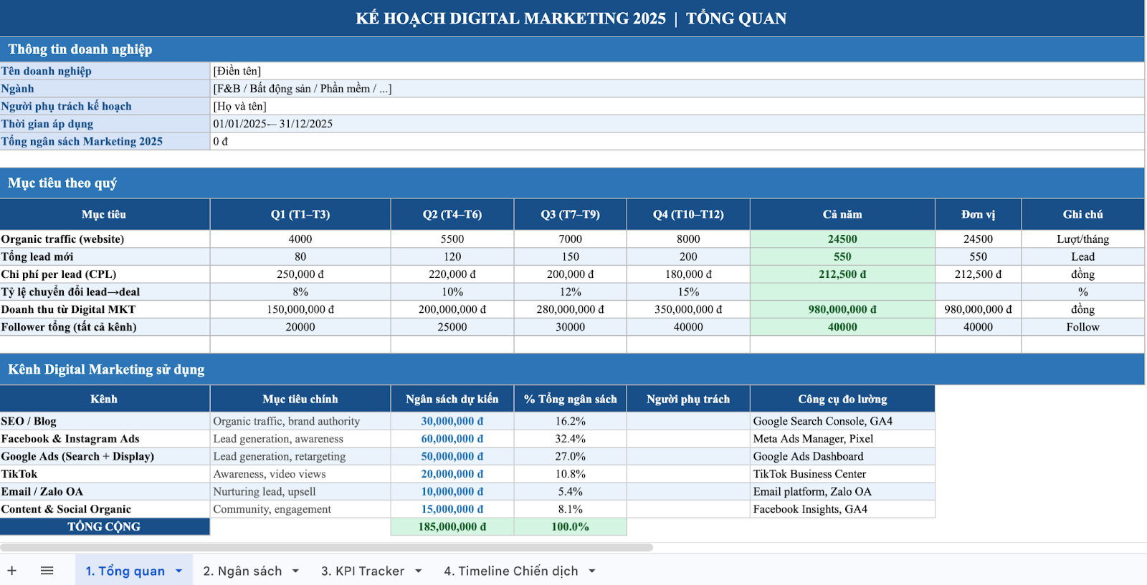Viewport: 1147px width, 585px height.
Task: Click the TỔNG CỘNG row label
Action: [x=104, y=527]
